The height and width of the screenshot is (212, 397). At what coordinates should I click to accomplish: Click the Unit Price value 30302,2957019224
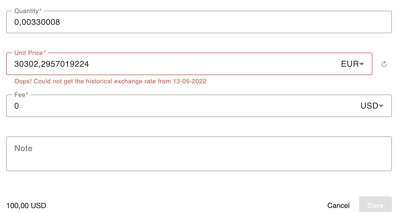point(51,64)
